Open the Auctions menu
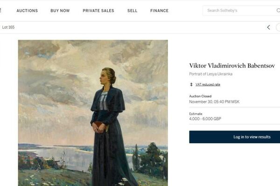The height and width of the screenshot is (186, 280). coord(27,11)
